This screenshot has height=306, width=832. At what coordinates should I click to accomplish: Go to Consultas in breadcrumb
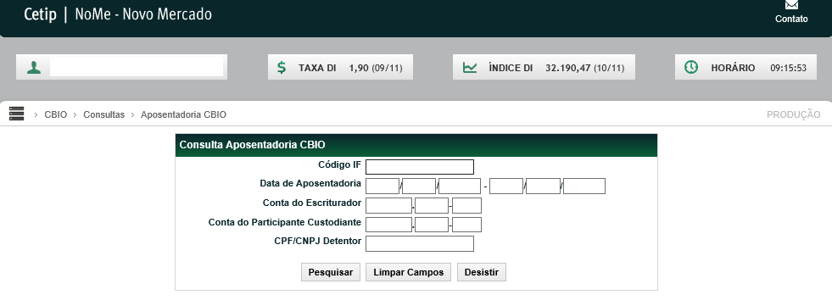104,114
